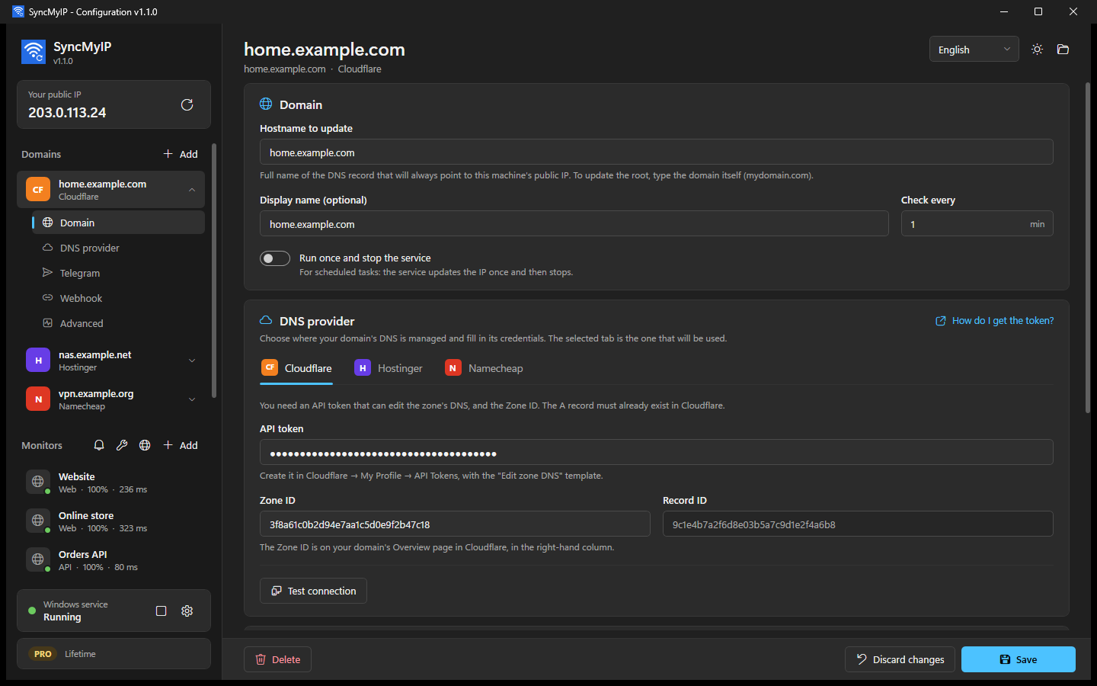
Task: Select the Domain sidebar section
Action: (118, 223)
